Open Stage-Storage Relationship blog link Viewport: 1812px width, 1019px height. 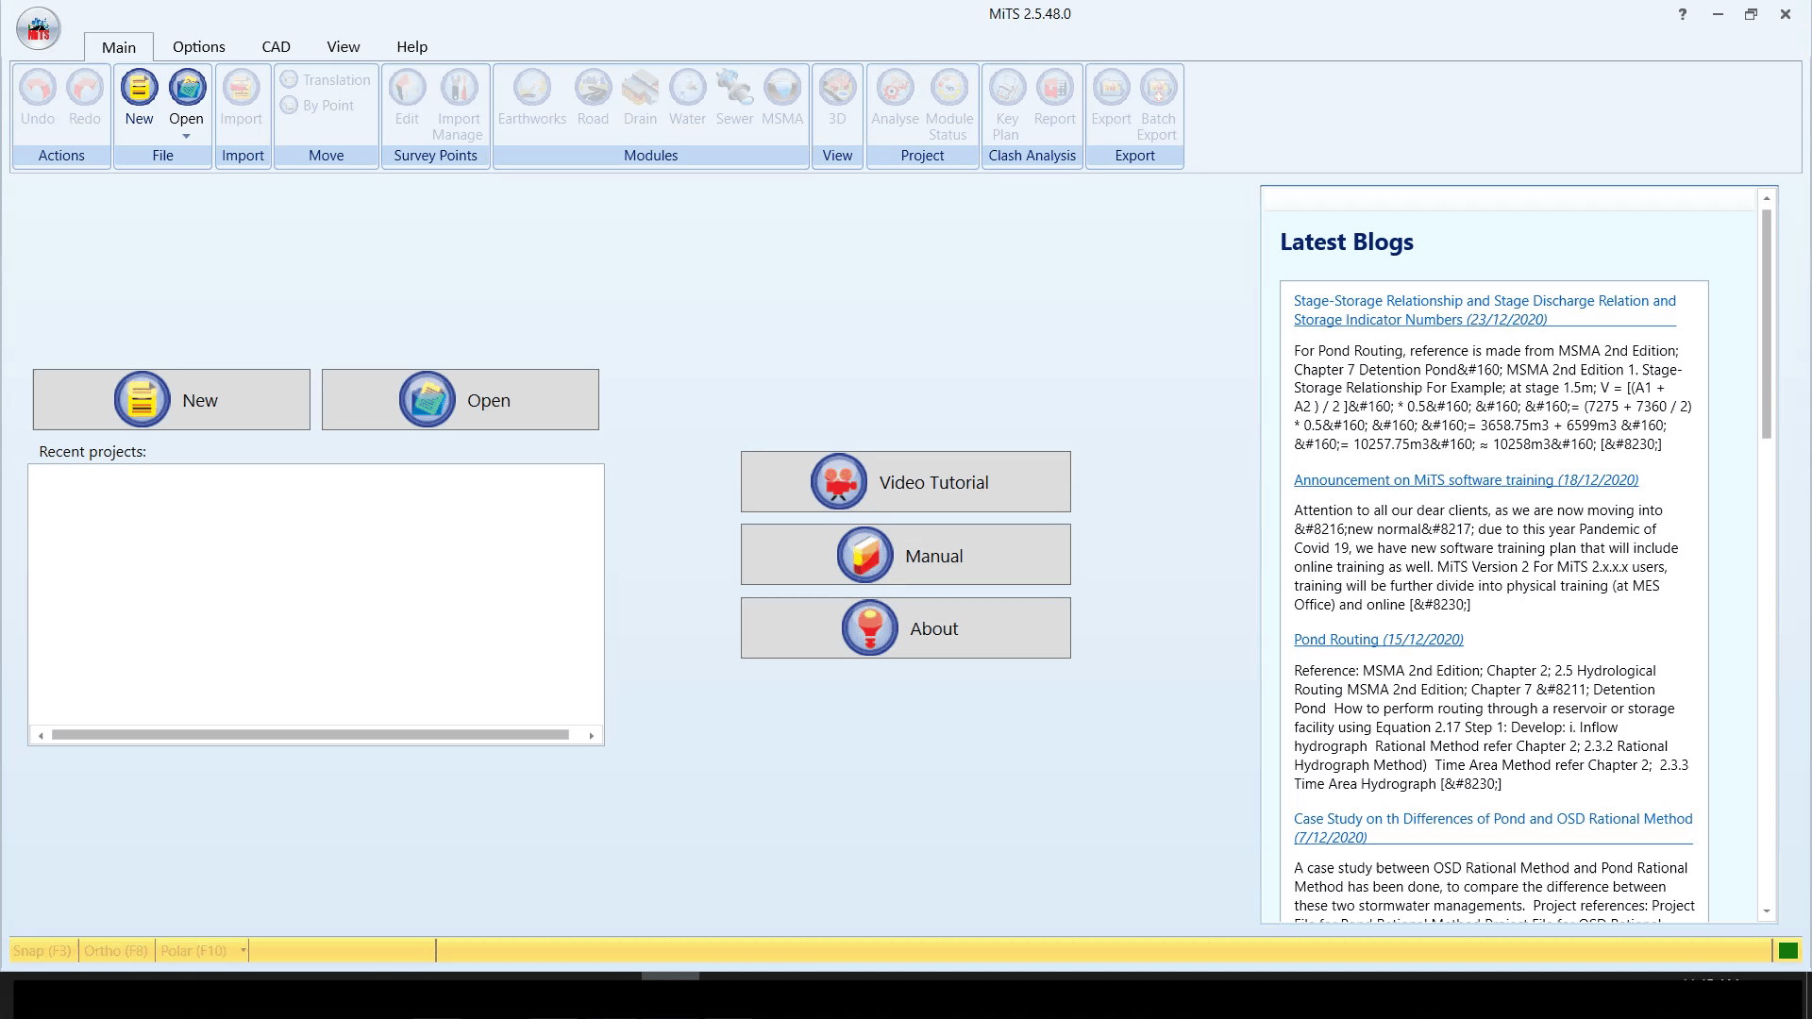(1485, 310)
